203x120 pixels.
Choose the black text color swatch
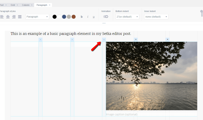tap(55, 17)
